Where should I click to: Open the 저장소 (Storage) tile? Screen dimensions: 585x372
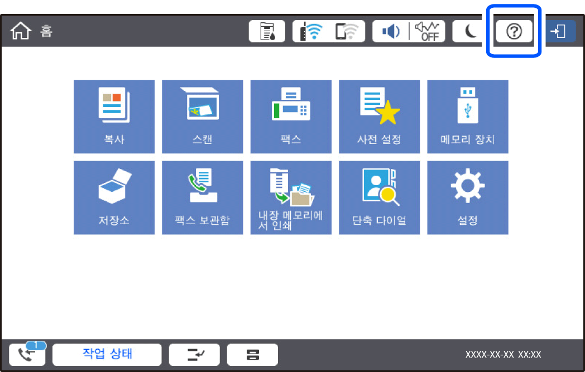[x=114, y=197]
